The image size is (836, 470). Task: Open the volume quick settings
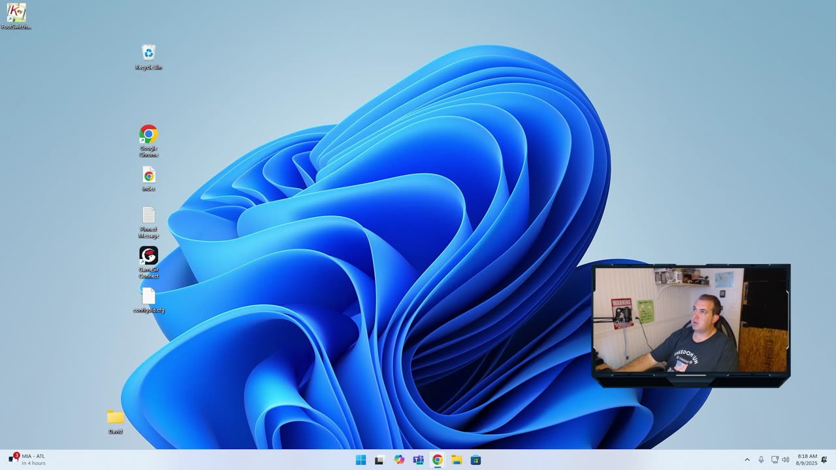[786, 460]
